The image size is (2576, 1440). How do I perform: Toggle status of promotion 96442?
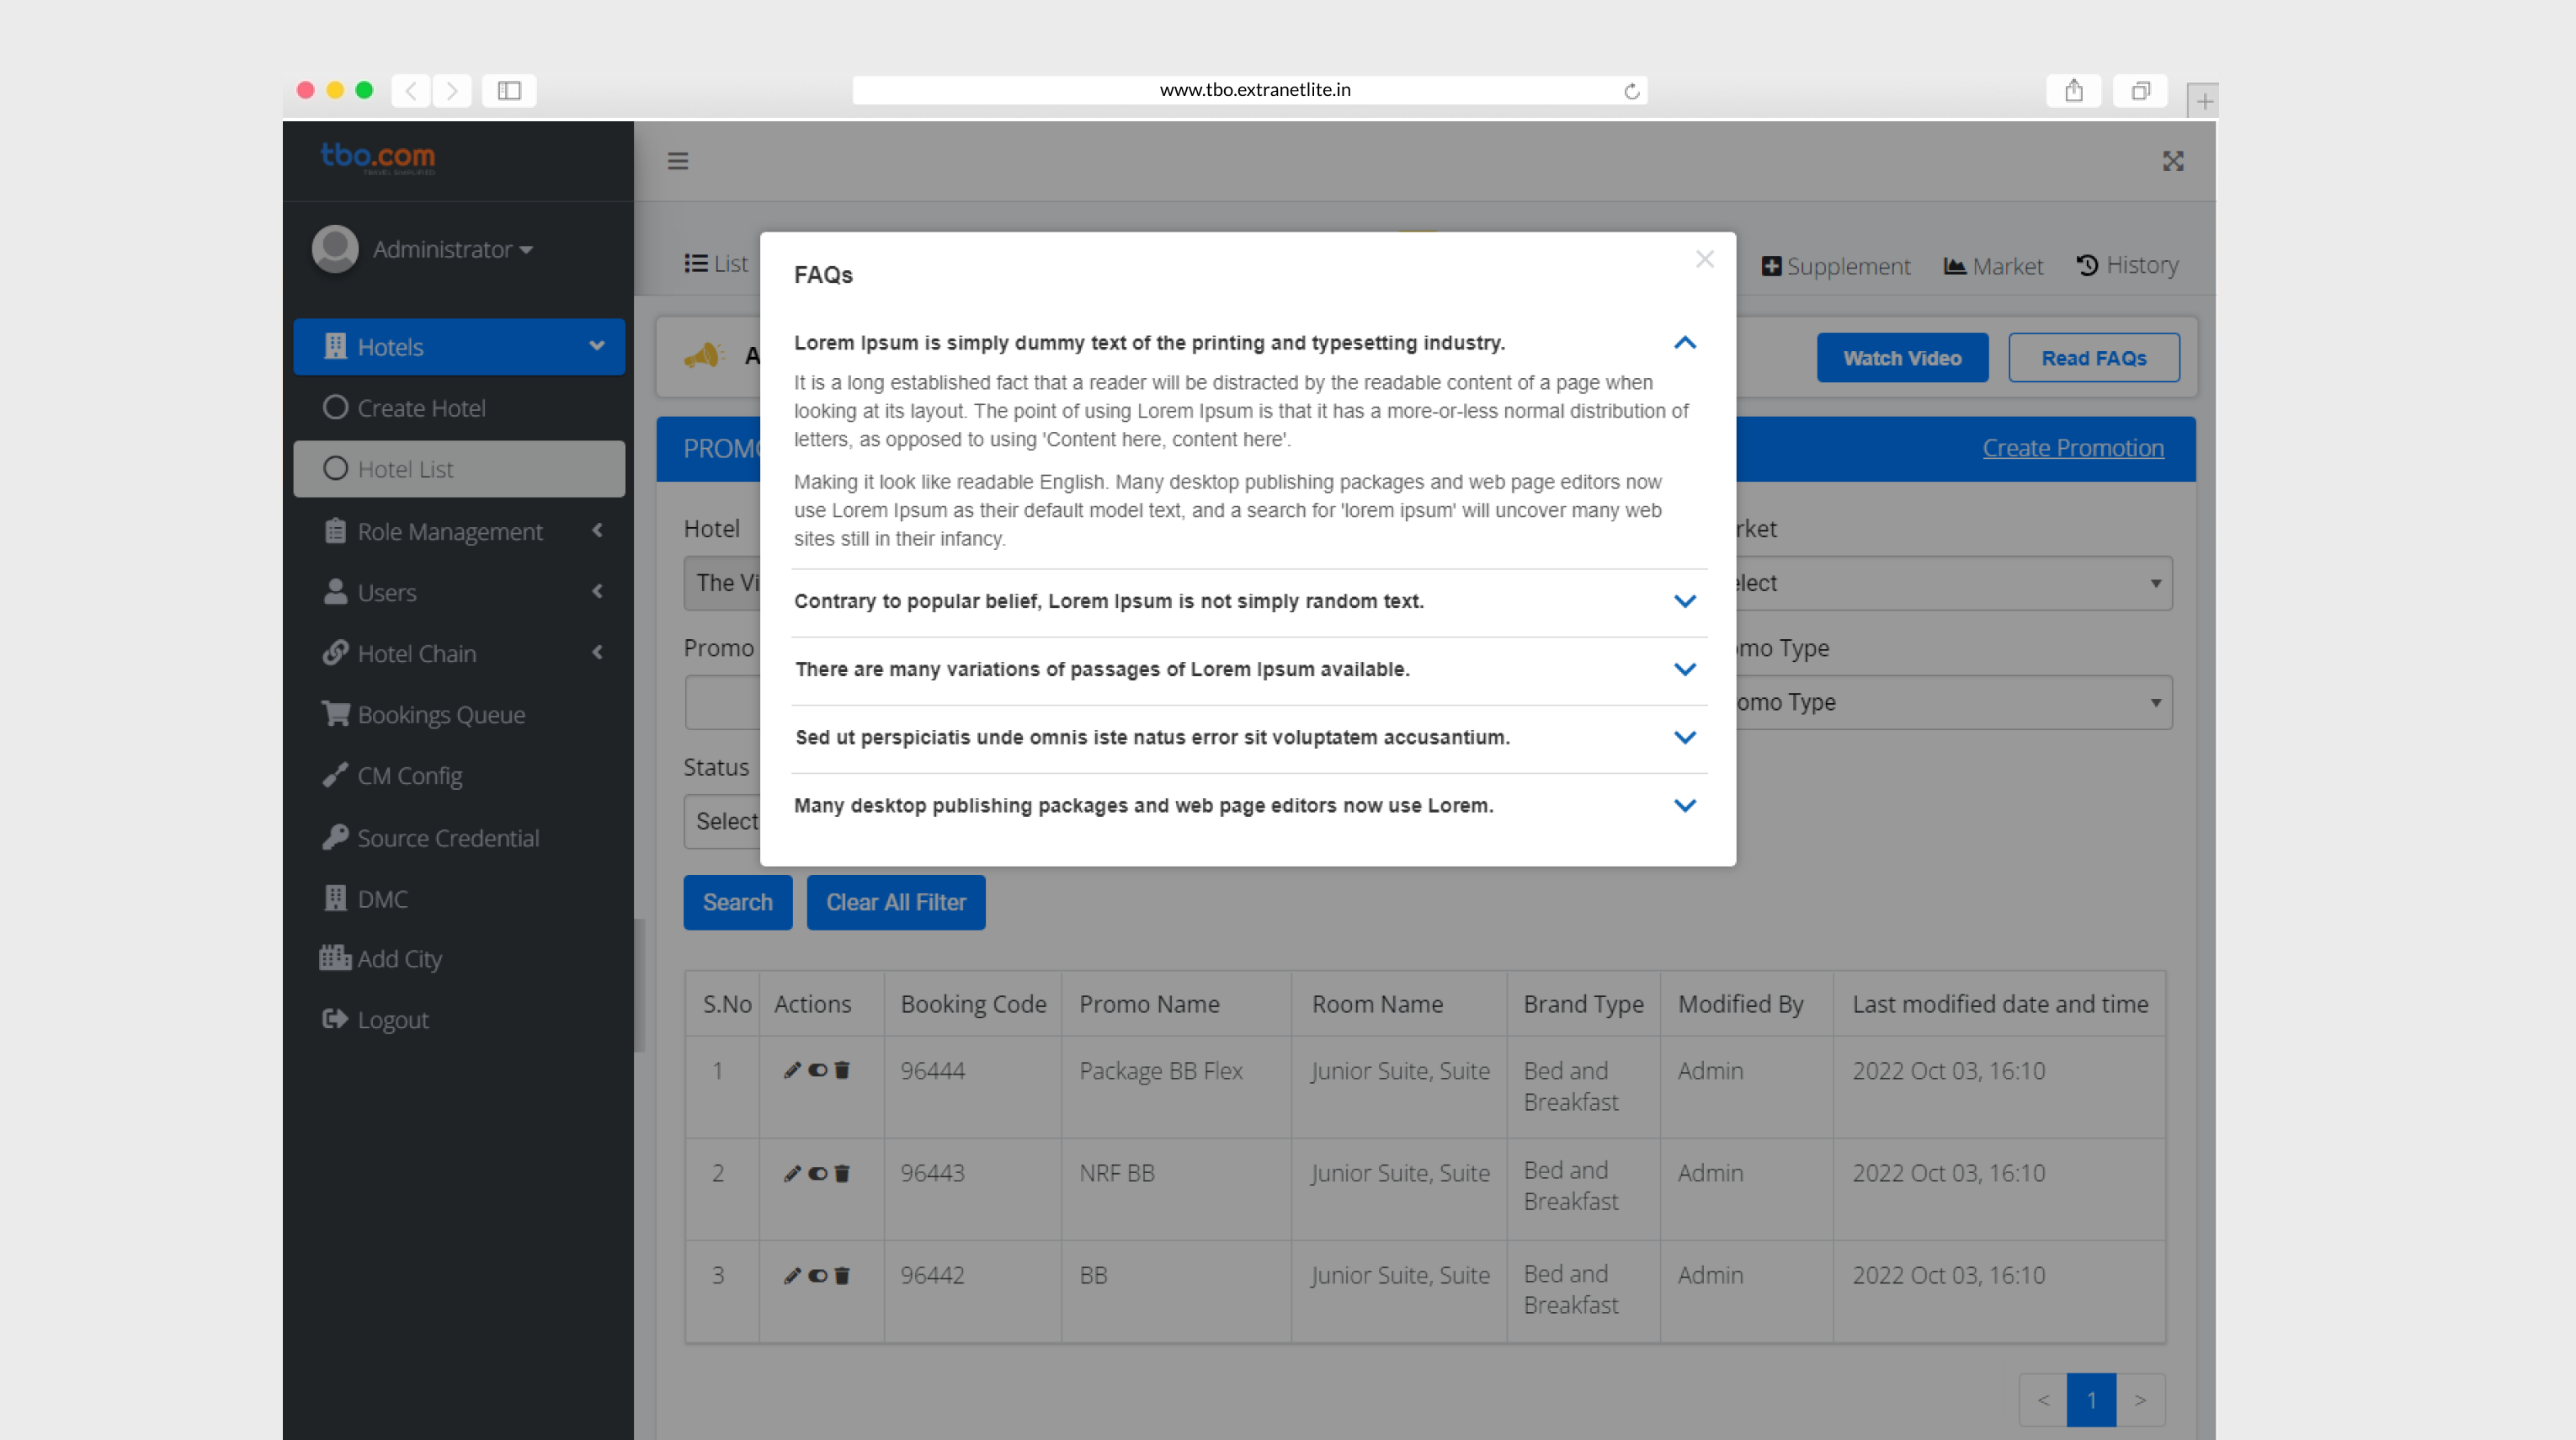coord(818,1275)
